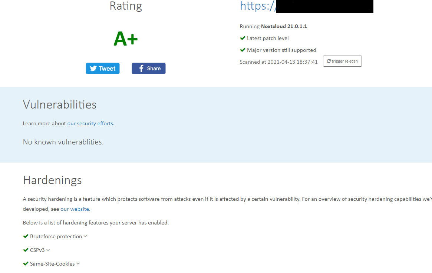Screen dimensions: 432x273
Task: Click the refresh icon in trigger re-scan
Action: (x=329, y=61)
